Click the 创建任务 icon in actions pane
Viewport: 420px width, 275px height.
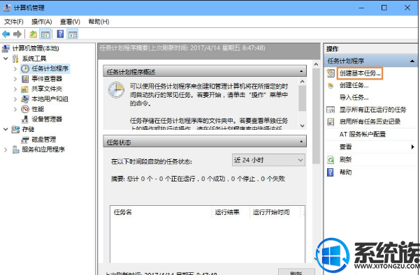331,86
